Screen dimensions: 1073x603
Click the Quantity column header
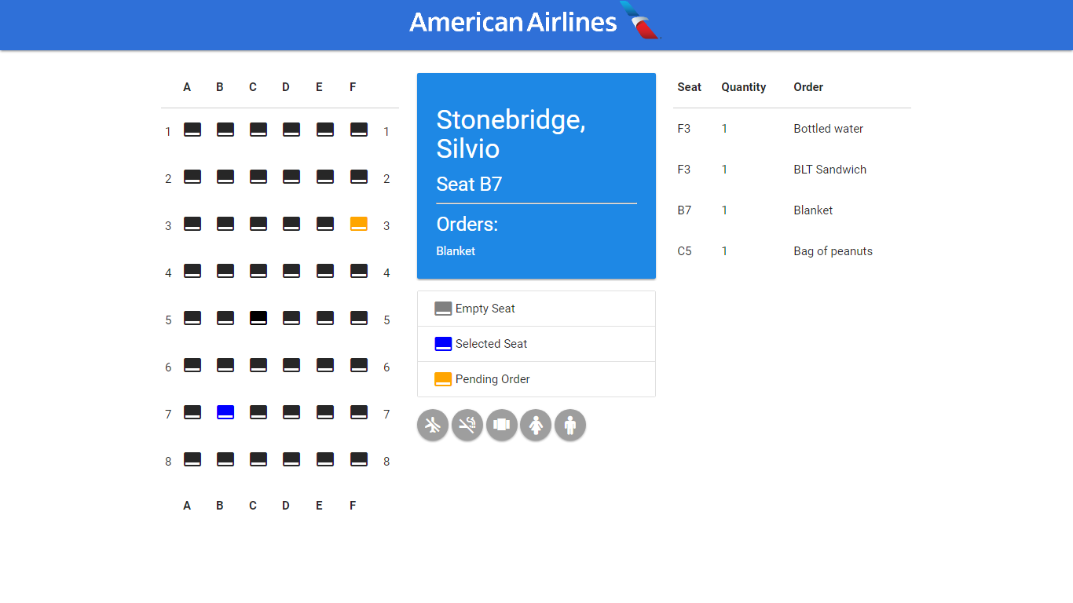(x=743, y=87)
